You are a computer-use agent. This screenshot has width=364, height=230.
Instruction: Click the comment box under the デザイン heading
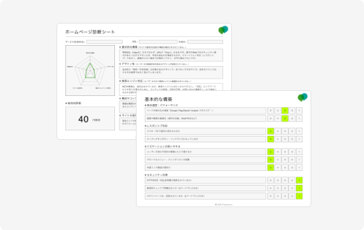tap(171, 72)
